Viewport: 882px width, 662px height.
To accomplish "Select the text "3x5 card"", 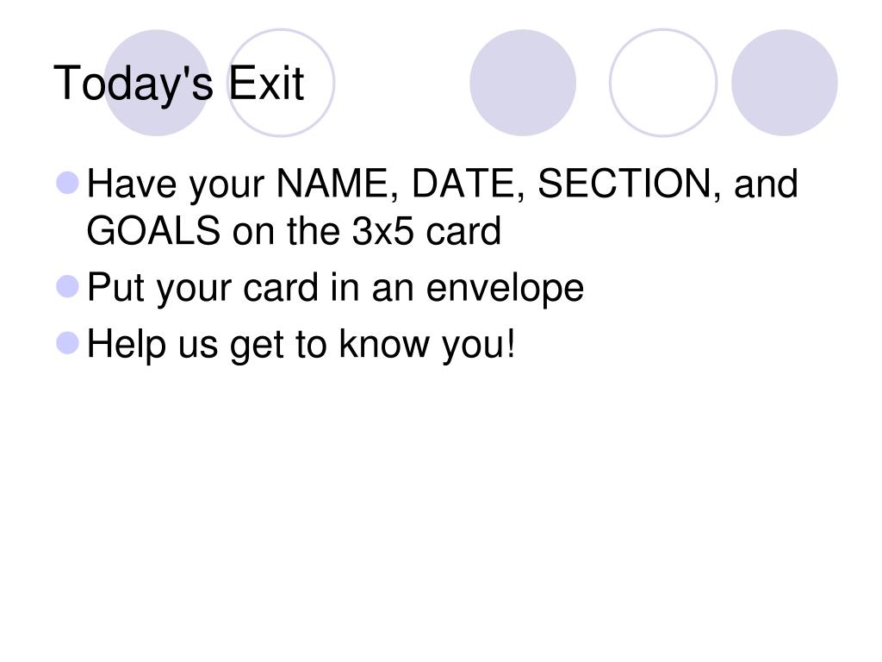I will tap(426, 230).
